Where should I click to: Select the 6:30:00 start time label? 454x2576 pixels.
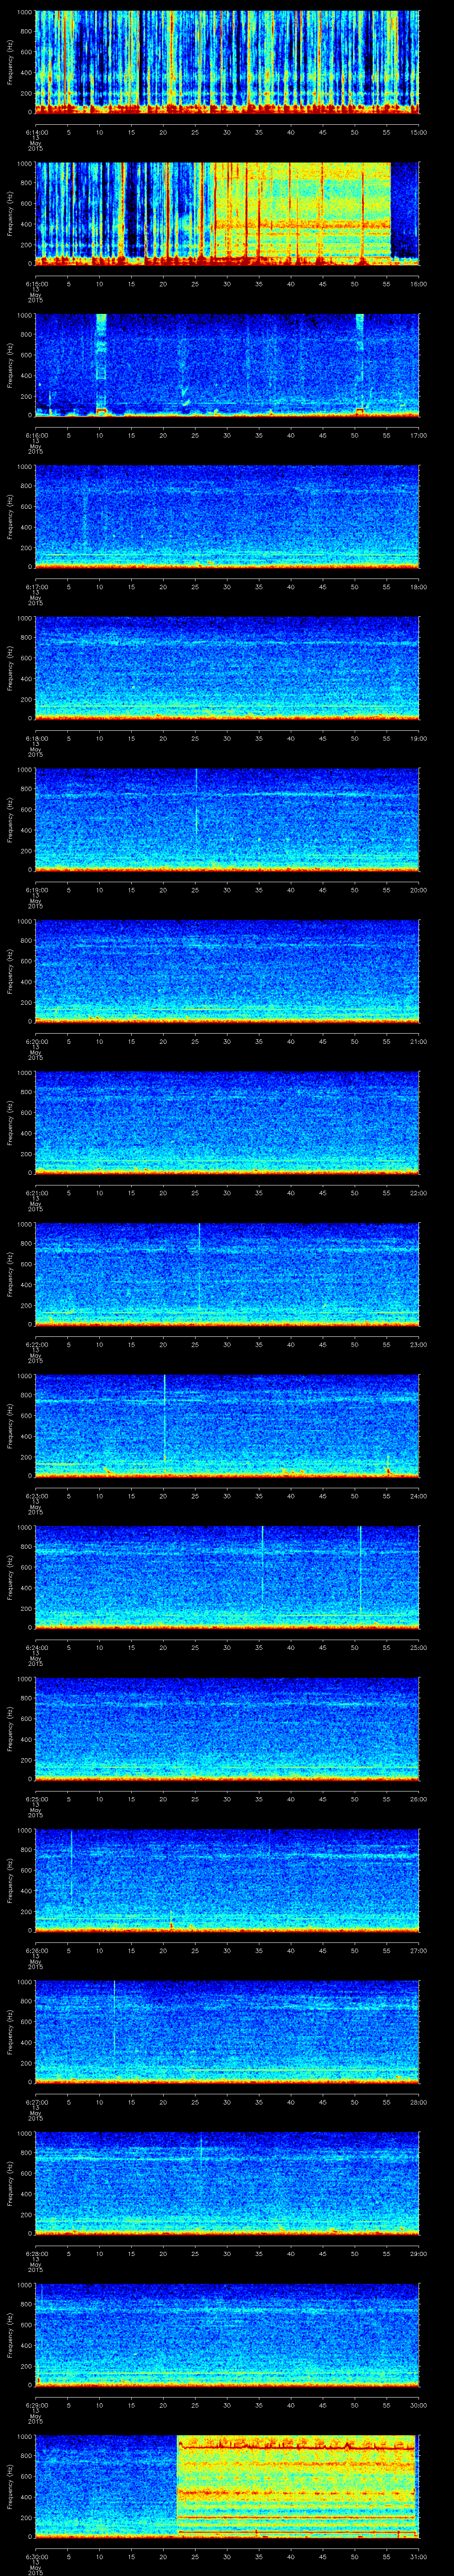[36, 2556]
